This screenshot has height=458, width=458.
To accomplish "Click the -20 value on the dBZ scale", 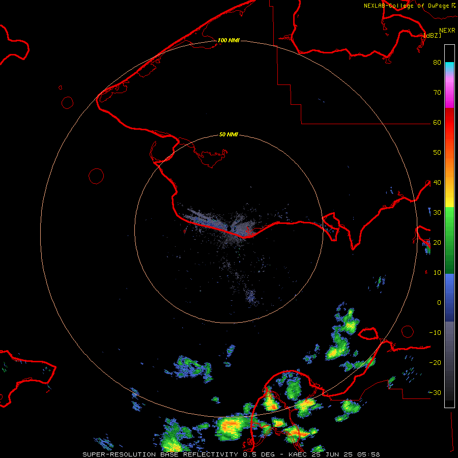I will 435,362.
